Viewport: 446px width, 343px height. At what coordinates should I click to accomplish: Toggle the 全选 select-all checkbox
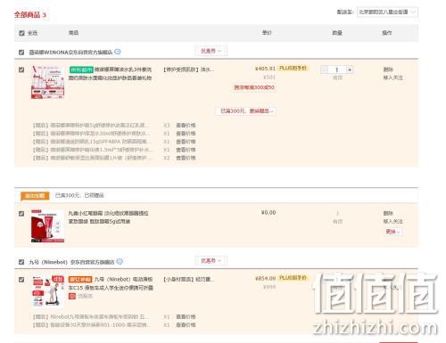[21, 33]
